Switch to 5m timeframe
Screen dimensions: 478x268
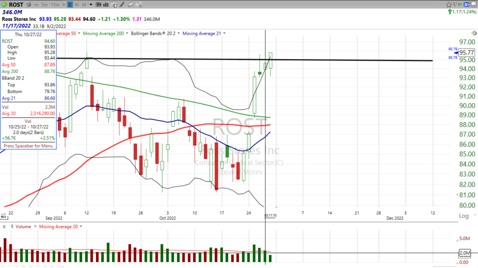pyautogui.click(x=44, y=5)
